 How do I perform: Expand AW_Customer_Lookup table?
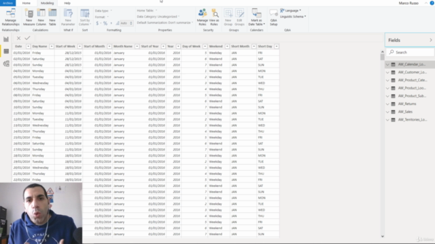pyautogui.click(x=387, y=73)
